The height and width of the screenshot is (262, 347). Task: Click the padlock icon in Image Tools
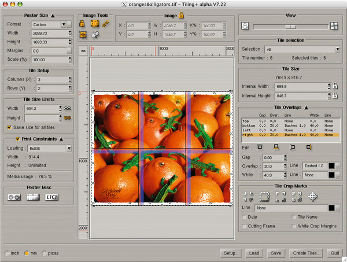[x=82, y=24]
